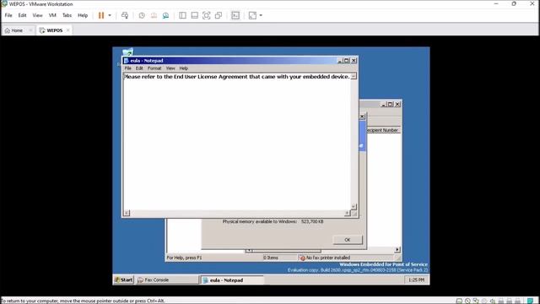Open VMware View menu
The width and height of the screenshot is (540, 304).
click(x=37, y=15)
